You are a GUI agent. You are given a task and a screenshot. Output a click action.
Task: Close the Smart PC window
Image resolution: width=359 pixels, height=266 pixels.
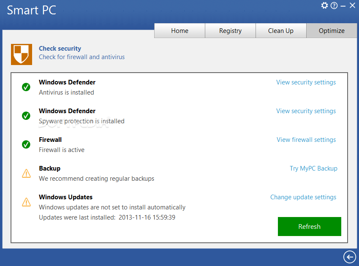pos(352,5)
